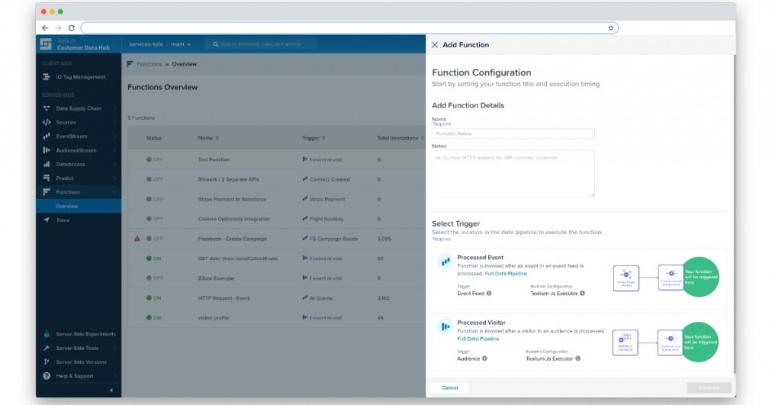Click in the Function Name input field
The width and height of the screenshot is (772, 405).
point(513,133)
